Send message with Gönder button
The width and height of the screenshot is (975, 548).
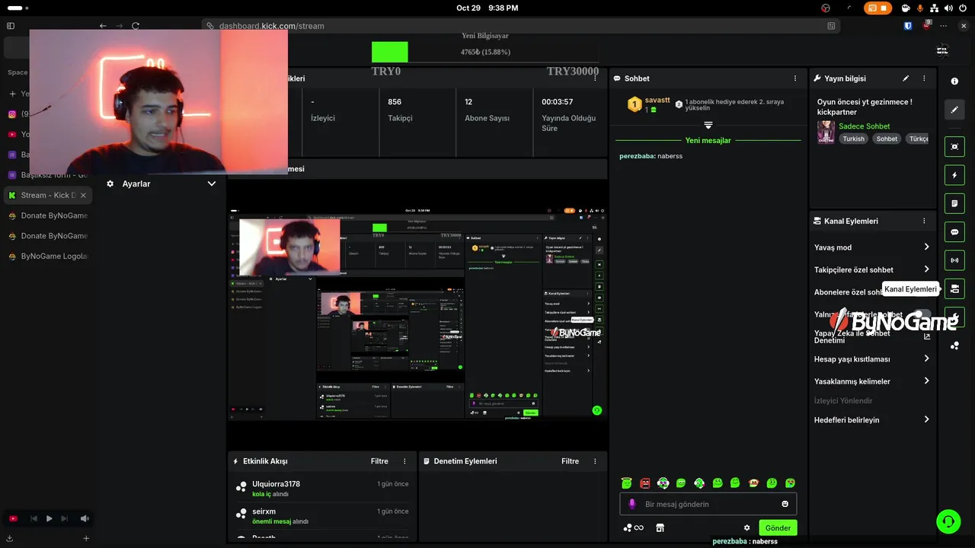pyautogui.click(x=778, y=527)
